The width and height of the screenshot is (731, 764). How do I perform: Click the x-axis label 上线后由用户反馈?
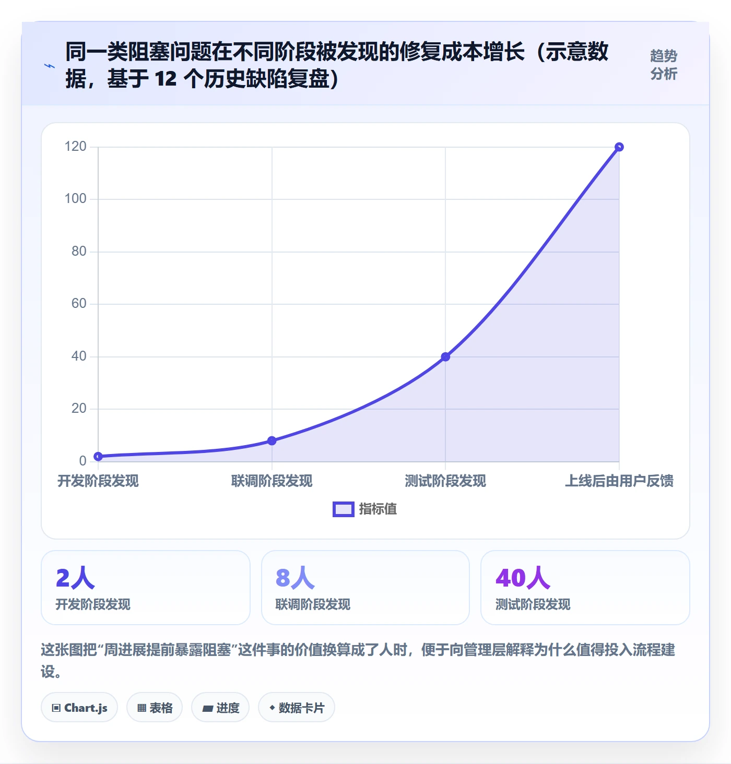[619, 481]
